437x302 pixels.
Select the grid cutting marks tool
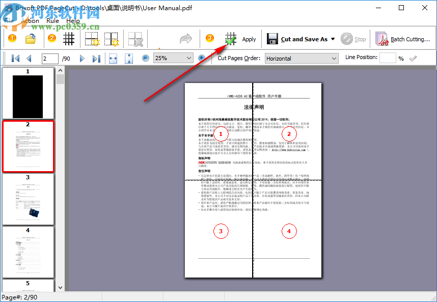point(69,38)
